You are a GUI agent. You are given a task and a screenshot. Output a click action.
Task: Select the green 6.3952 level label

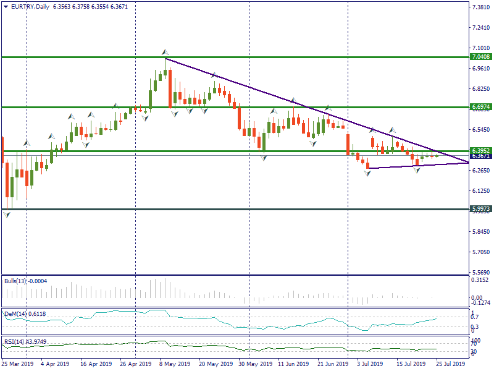click(x=480, y=150)
